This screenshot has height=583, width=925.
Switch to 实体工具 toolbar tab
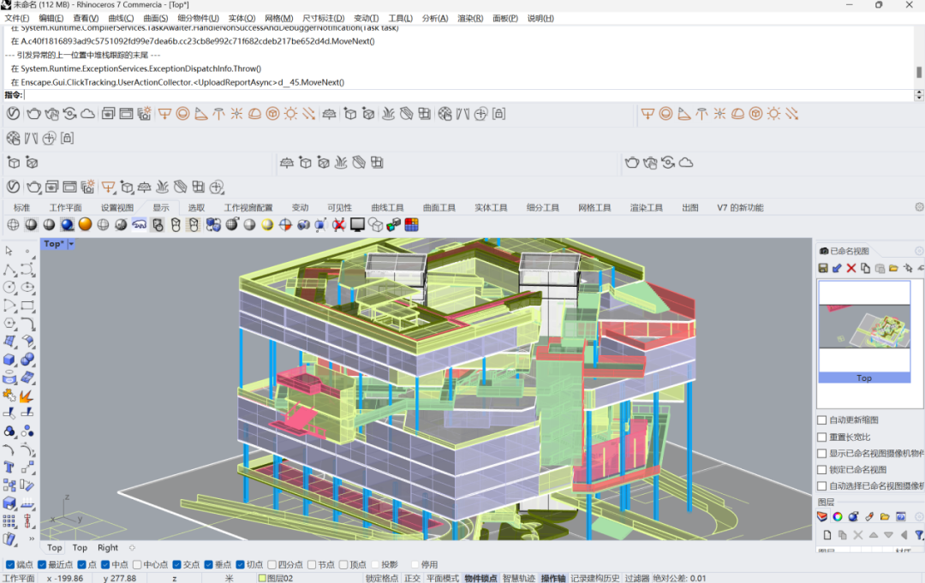click(x=491, y=207)
